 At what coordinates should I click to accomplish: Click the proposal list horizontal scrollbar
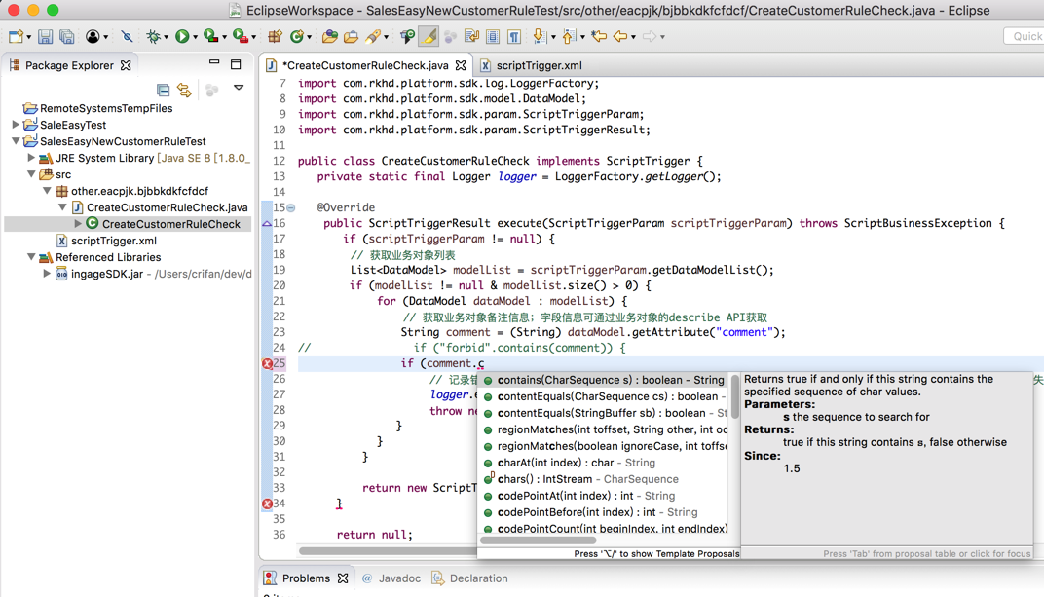pyautogui.click(x=538, y=541)
